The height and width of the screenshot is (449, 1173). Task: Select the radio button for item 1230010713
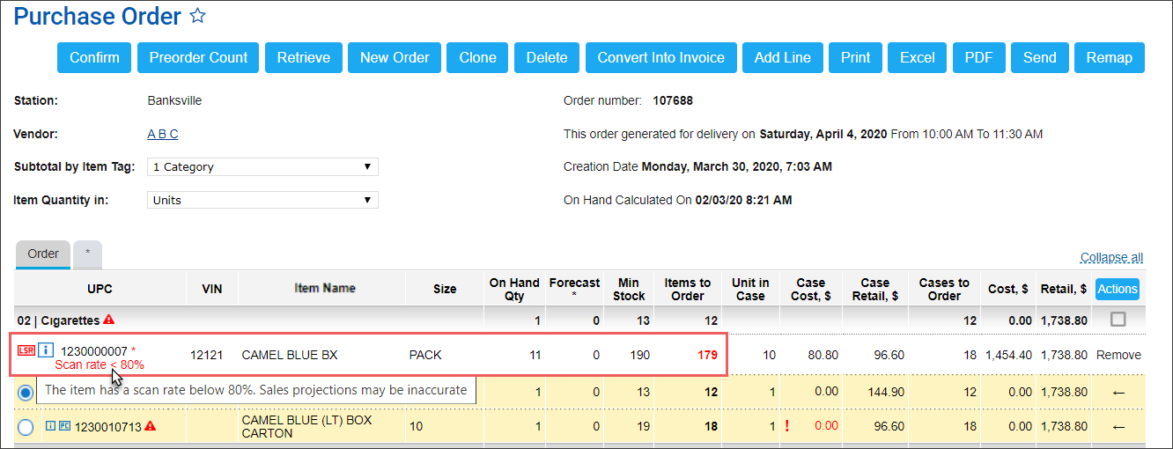(26, 427)
